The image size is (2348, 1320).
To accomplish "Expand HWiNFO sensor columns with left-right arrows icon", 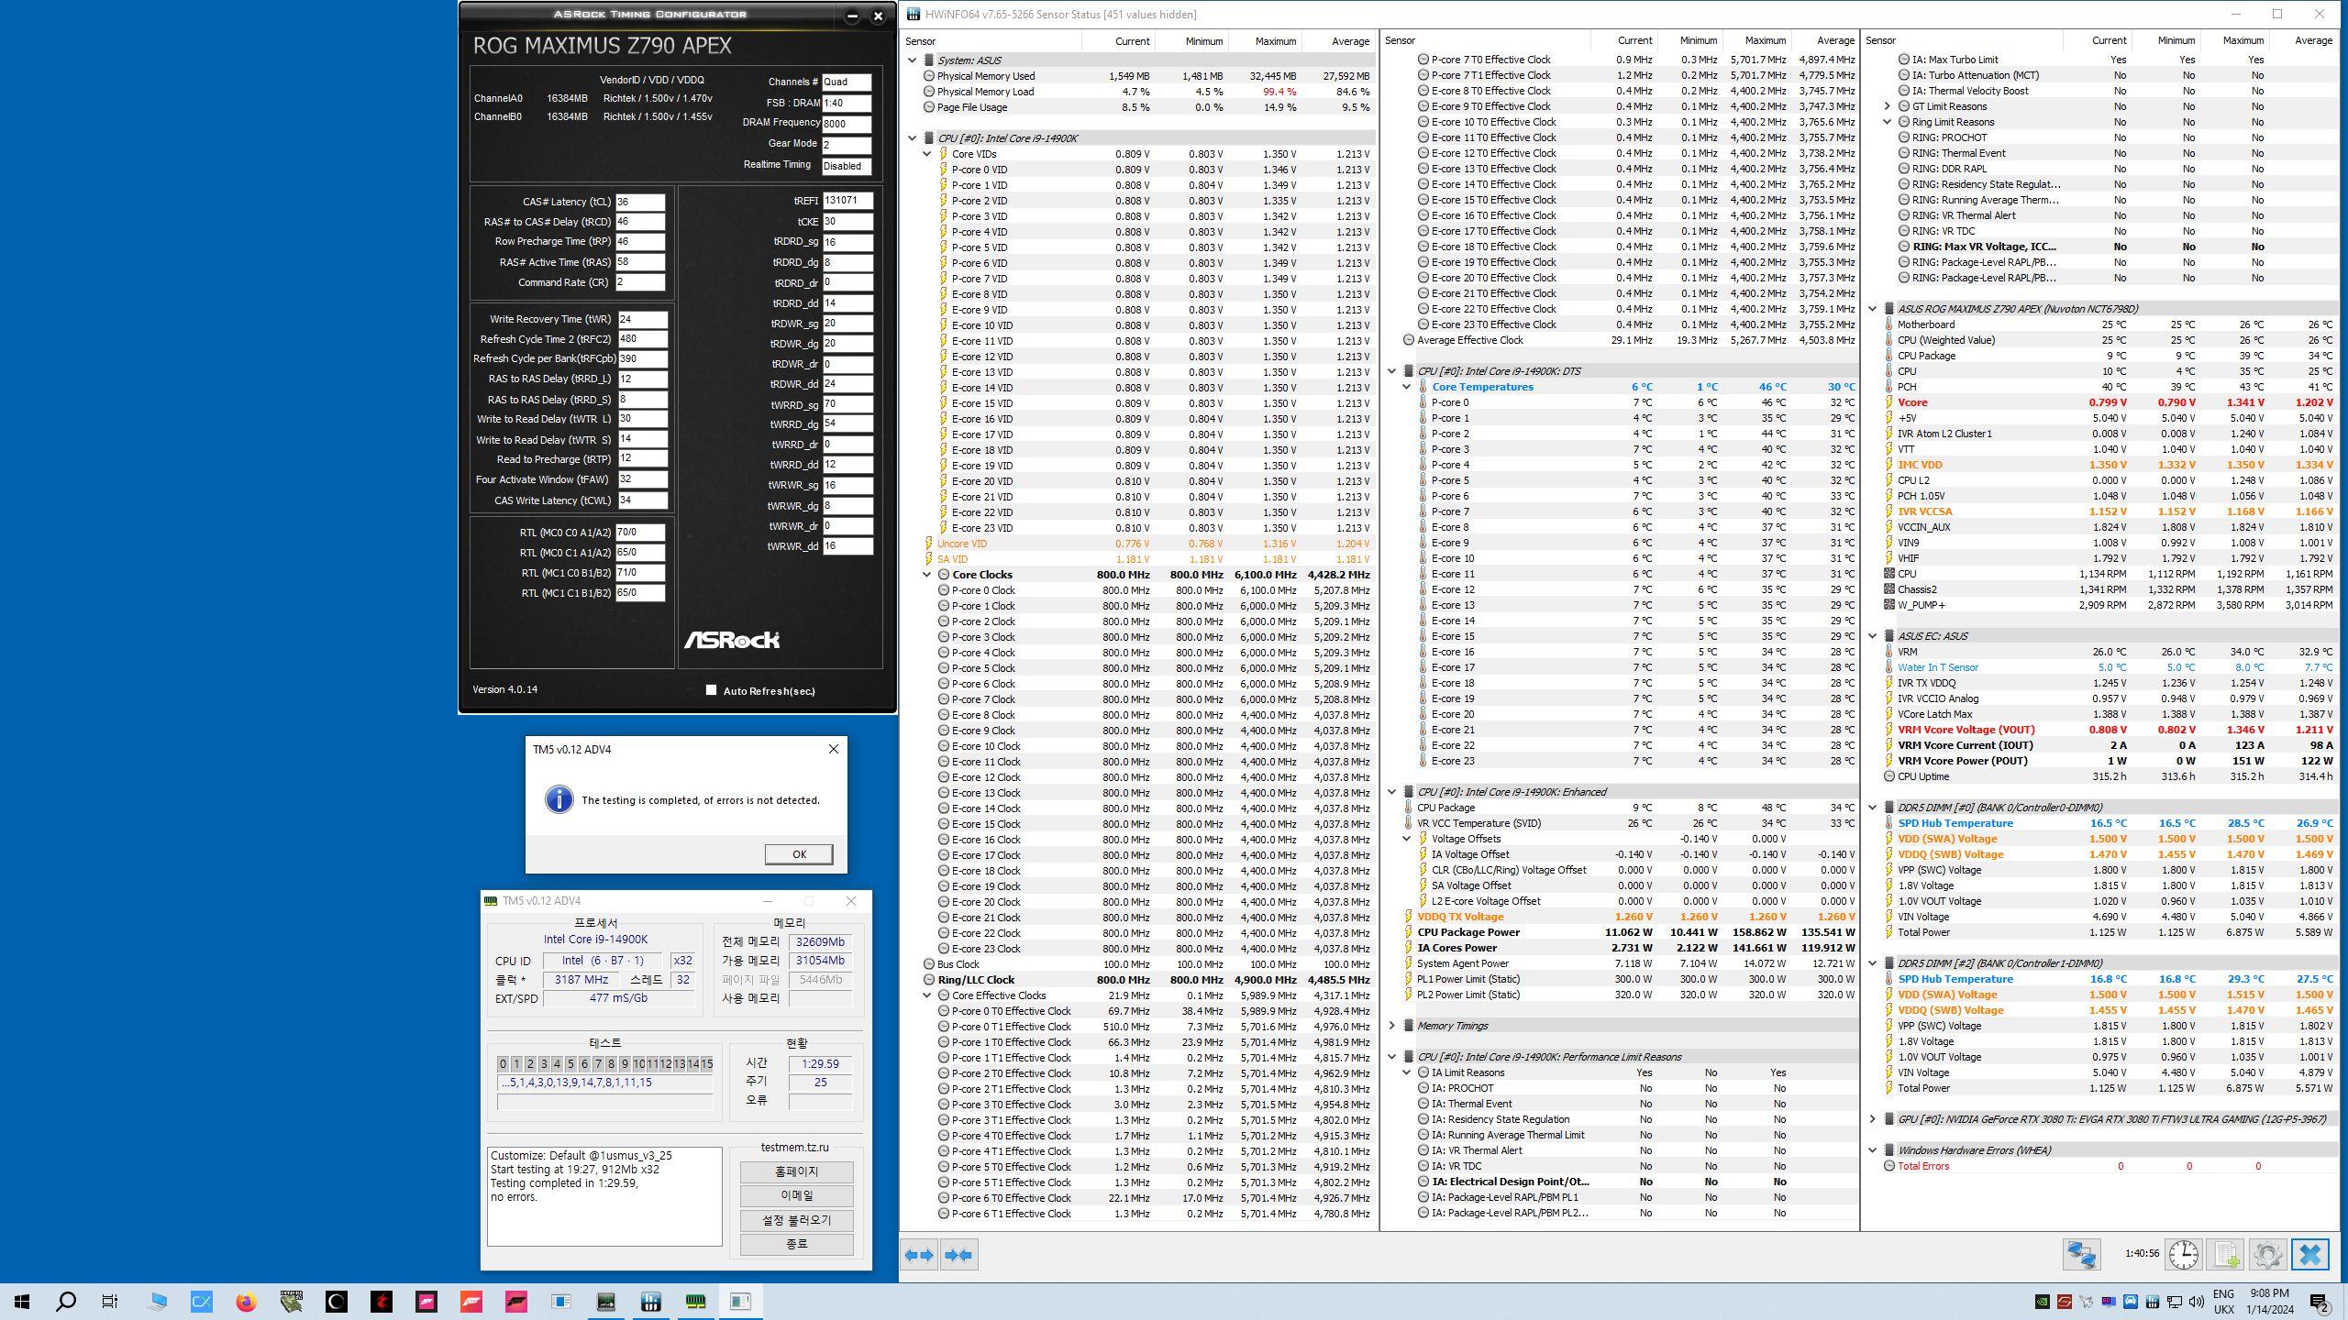I will pyautogui.click(x=920, y=1255).
